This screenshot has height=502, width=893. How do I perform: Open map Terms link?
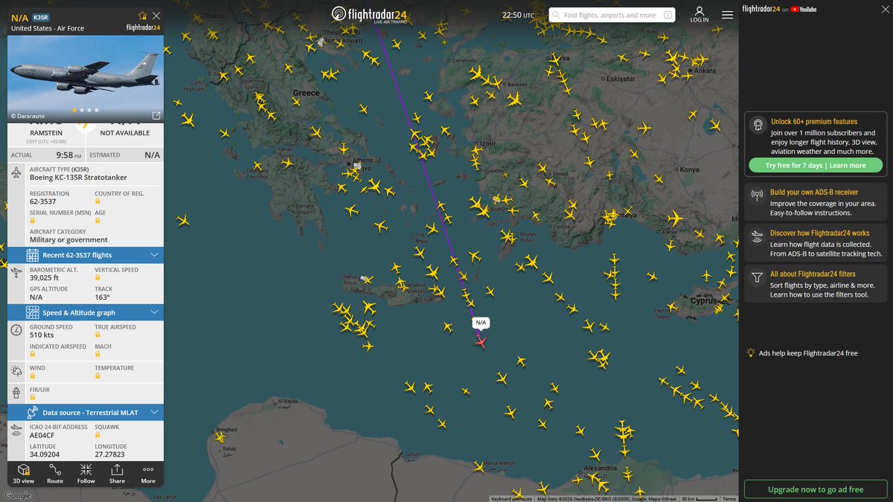coord(729,499)
